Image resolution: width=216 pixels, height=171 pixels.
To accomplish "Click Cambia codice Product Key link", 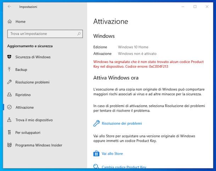I will (124, 167).
